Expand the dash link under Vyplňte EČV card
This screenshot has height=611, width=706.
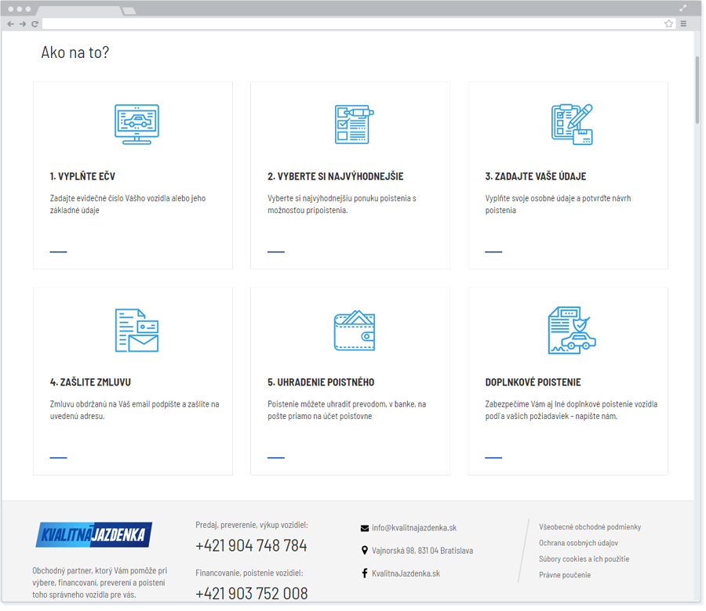[58, 250]
